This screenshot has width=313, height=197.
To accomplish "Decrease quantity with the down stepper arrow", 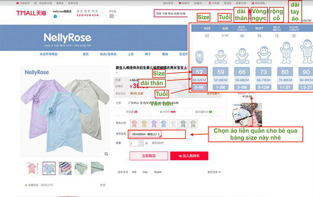I will point(142,145).
